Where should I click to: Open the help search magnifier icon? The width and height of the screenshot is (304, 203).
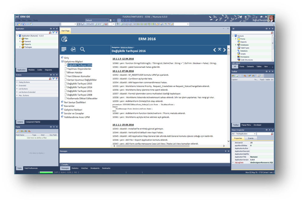click(82, 49)
